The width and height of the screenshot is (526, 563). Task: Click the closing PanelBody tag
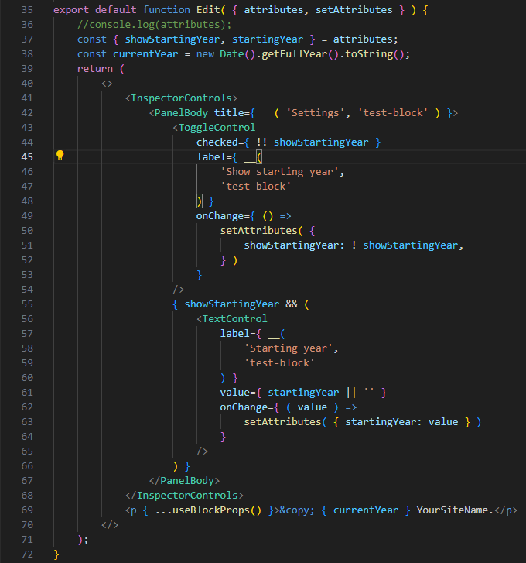[x=187, y=481]
